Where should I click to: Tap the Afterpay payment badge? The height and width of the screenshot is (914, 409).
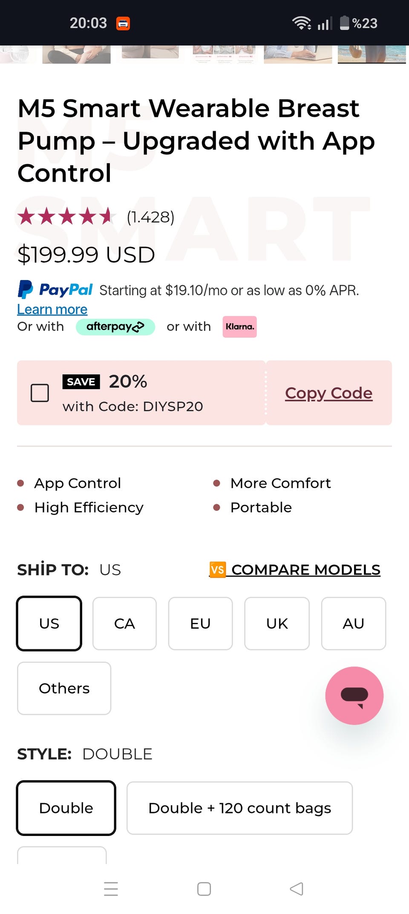point(115,327)
